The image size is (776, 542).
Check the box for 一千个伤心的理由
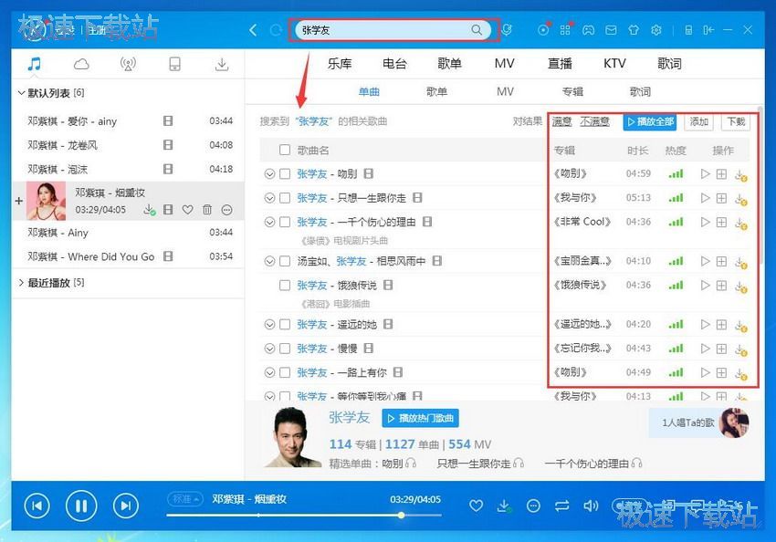point(285,222)
